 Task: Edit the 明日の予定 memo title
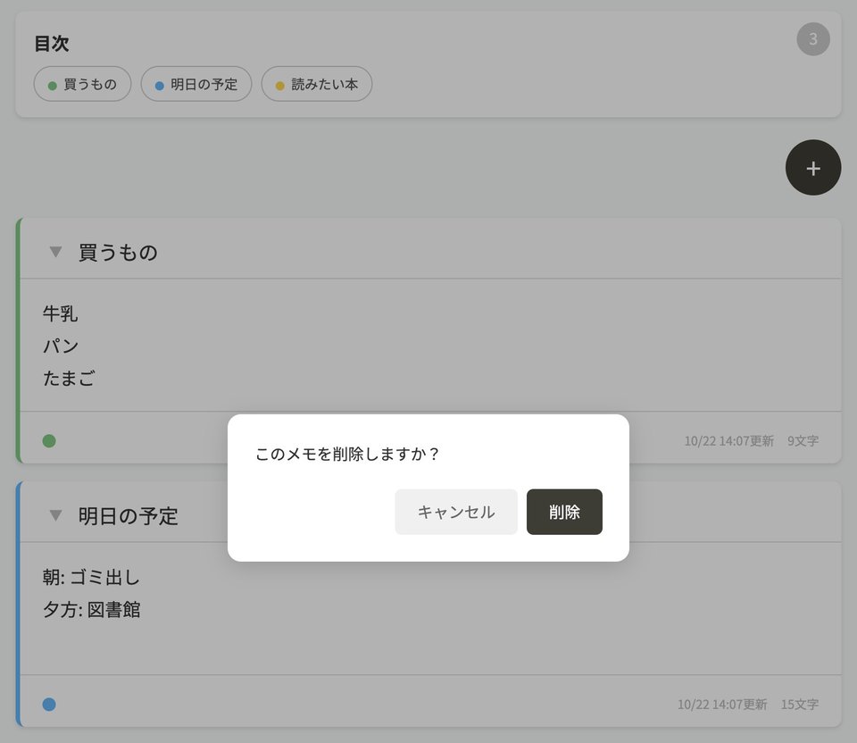click(128, 516)
